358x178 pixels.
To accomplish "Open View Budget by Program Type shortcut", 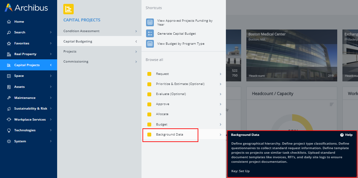I will pyautogui.click(x=180, y=44).
